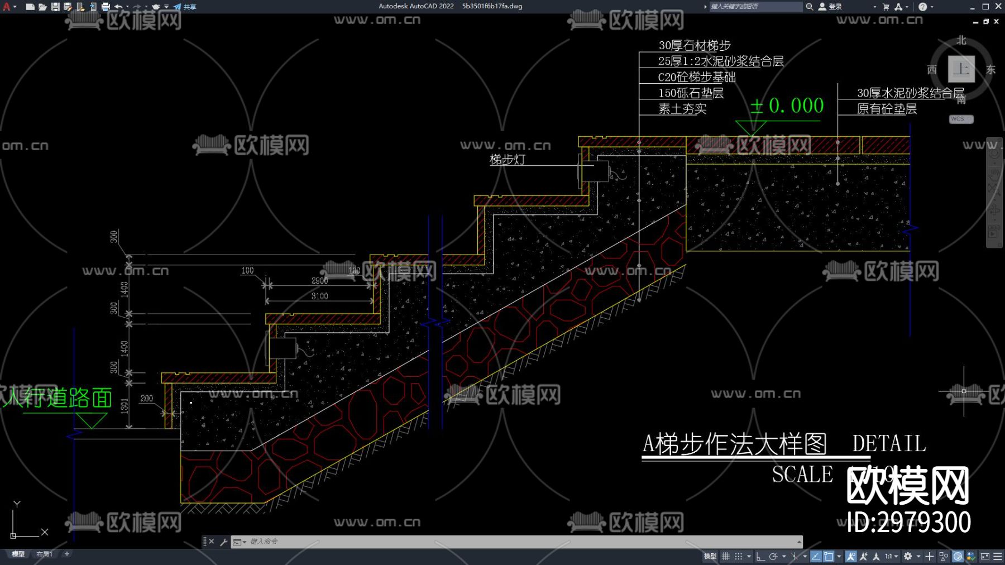Click the status bar 模型 space button

coord(710,556)
